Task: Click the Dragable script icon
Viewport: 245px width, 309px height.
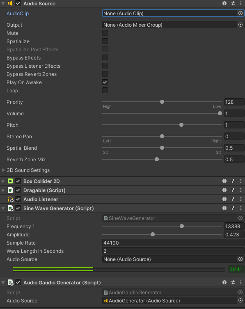Action: point(10,190)
